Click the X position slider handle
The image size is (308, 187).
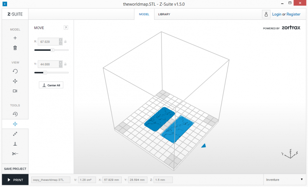tap(52, 50)
